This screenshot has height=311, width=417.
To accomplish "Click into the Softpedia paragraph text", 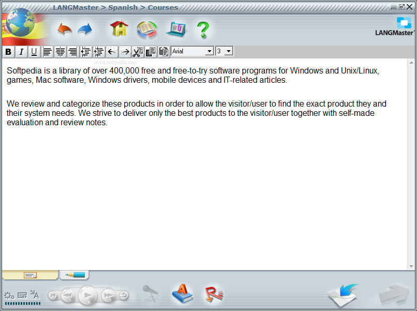I will [193, 75].
